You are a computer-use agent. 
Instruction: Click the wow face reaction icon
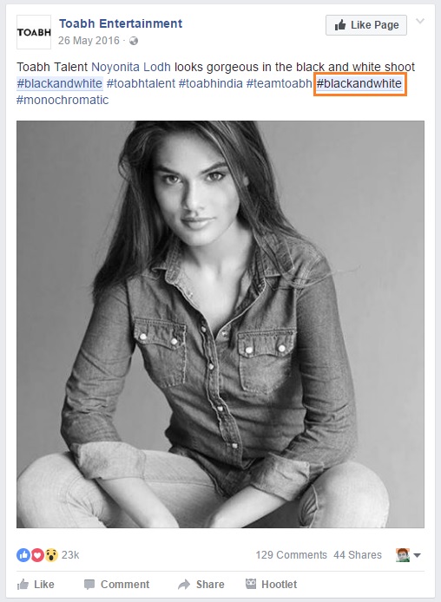click(x=51, y=555)
